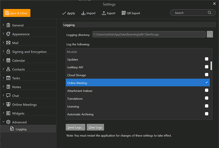Enable logging for Translations

click(207, 98)
